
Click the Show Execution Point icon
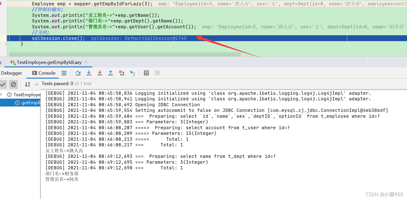click(x=64, y=73)
